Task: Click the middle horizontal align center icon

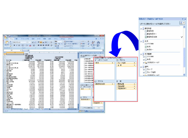Action: (x=41, y=45)
